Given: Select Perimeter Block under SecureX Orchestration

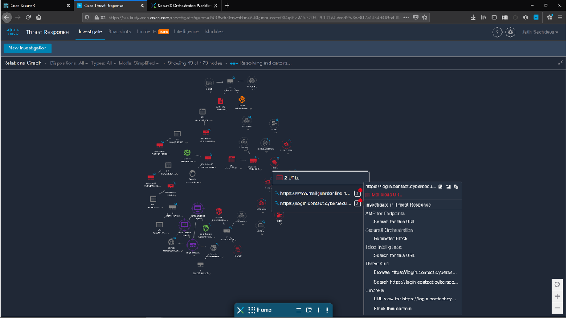Looking at the screenshot, I should [390, 238].
